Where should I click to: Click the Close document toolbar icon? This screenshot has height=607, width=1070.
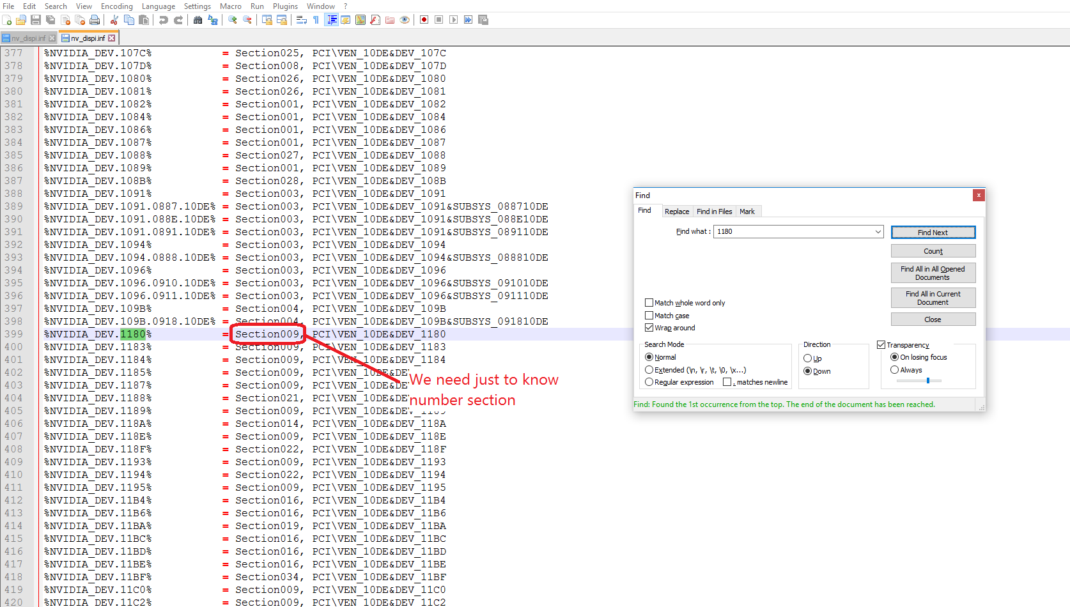pyautogui.click(x=65, y=20)
